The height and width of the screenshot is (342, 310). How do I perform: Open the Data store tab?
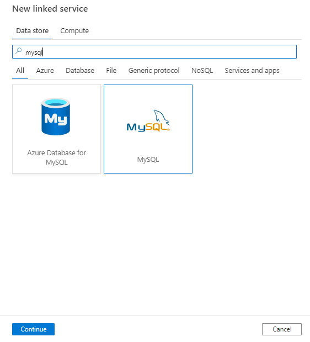(x=32, y=31)
